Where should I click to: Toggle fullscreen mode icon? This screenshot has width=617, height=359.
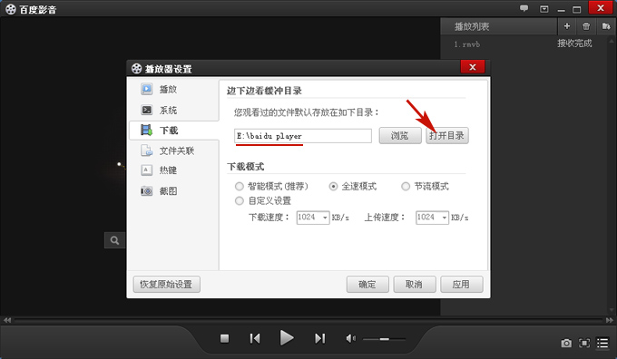pos(584,344)
